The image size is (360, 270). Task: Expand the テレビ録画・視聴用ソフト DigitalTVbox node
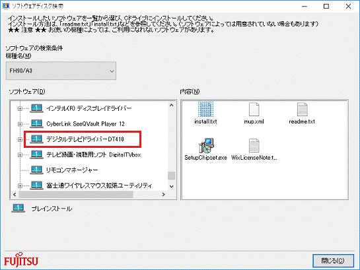point(20,154)
